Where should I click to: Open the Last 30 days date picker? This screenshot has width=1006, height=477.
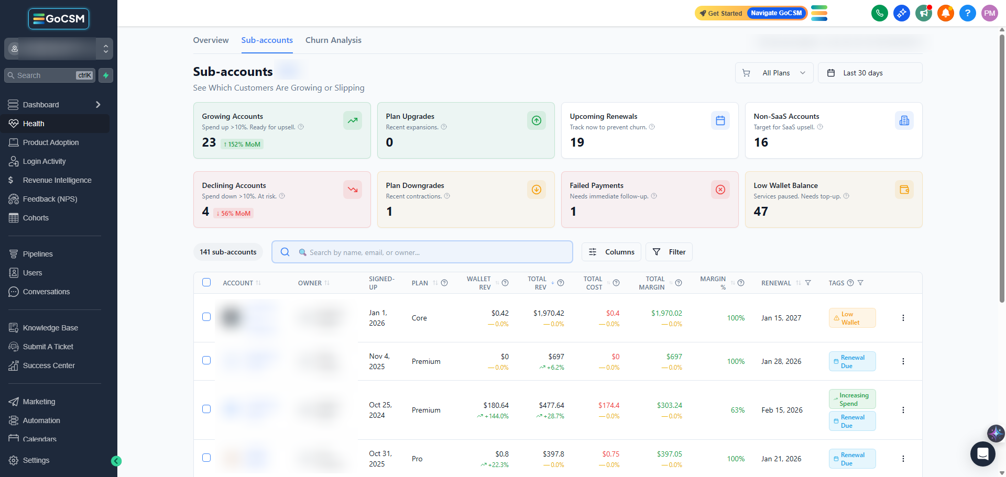pyautogui.click(x=870, y=73)
